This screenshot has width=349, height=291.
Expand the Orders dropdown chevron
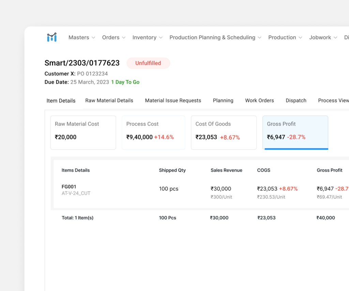(x=124, y=38)
